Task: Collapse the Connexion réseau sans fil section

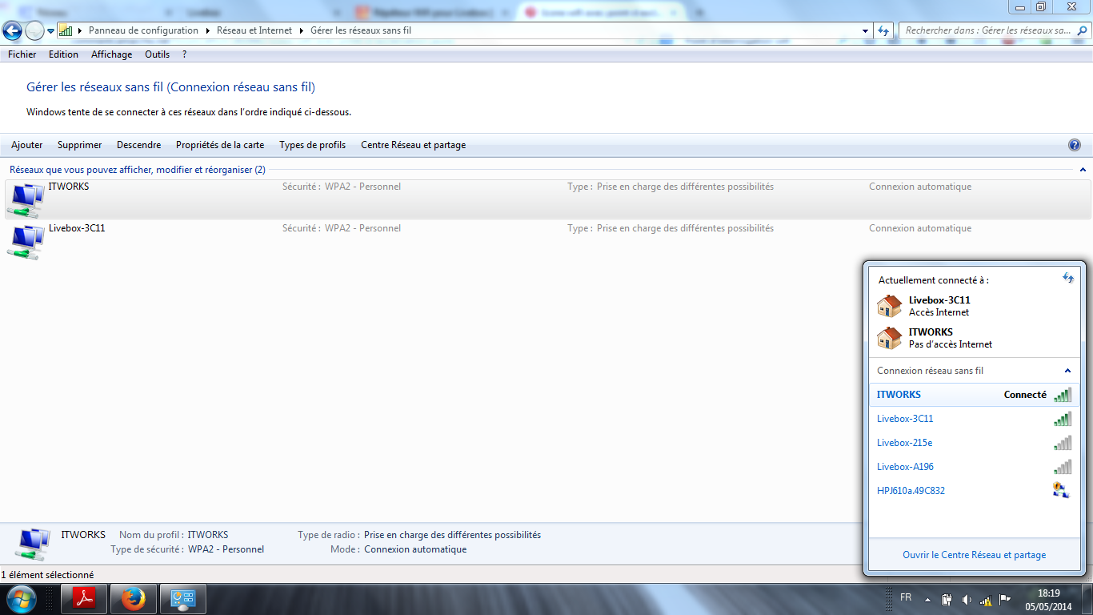Action: coord(1067,371)
